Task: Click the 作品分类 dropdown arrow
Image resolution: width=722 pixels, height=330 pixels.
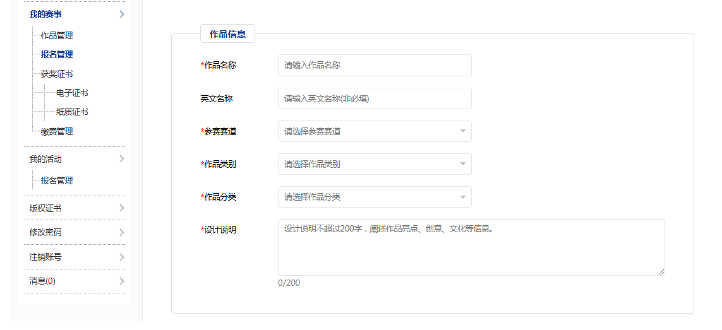Action: click(x=462, y=197)
